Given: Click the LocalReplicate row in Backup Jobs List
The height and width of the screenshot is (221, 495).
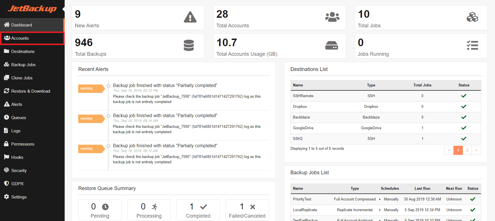Looking at the screenshot, I should [x=386, y=210].
